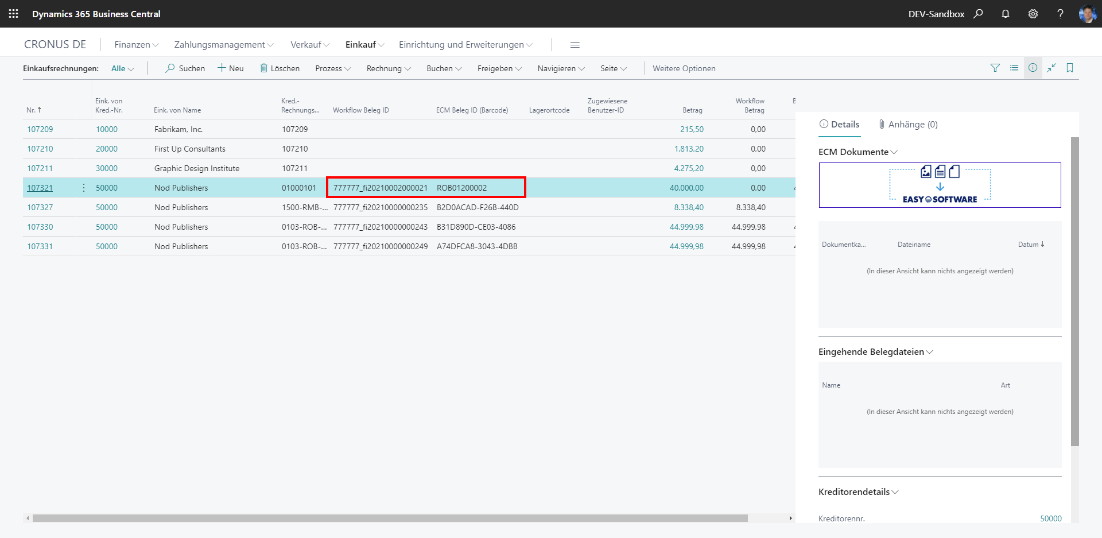The height and width of the screenshot is (538, 1102).
Task: Open invoice number 107327 link
Action: point(40,207)
